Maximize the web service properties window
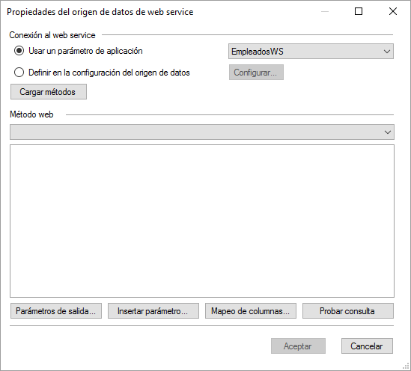Viewport: 411px width, 371px height. click(x=359, y=11)
